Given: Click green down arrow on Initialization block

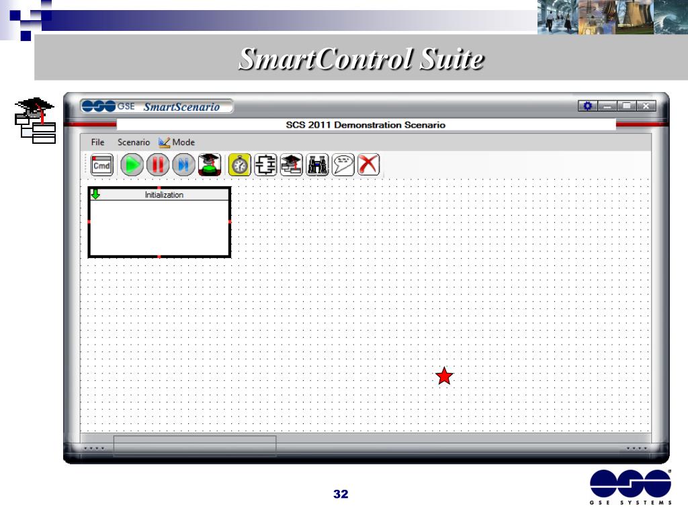Looking at the screenshot, I should pyautogui.click(x=95, y=194).
